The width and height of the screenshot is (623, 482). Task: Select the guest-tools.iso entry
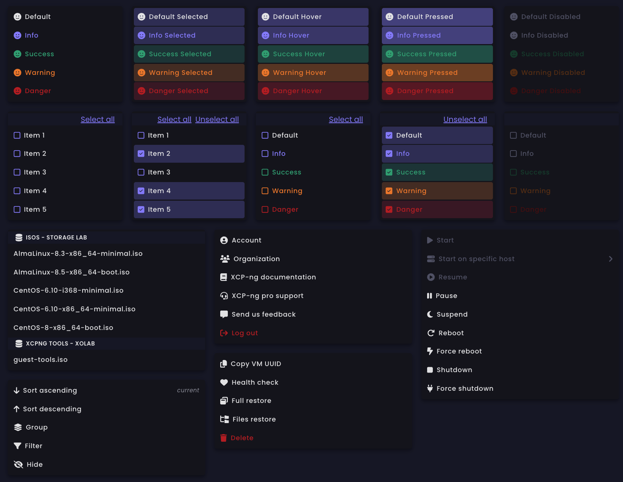(x=41, y=360)
